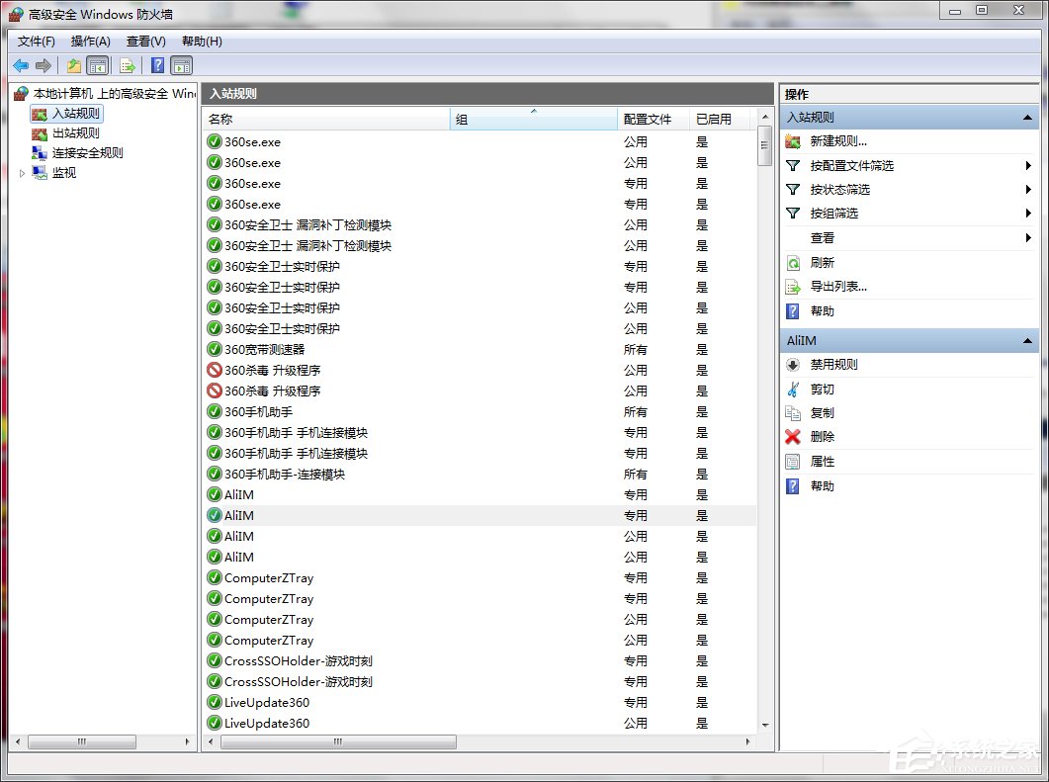Open the 操作(A) menu
Viewport: 1049px width, 782px height.
click(90, 42)
